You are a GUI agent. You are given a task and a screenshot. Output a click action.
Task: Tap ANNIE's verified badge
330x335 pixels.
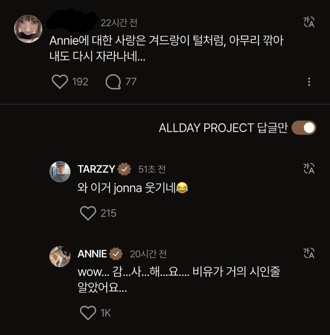pyautogui.click(x=116, y=254)
